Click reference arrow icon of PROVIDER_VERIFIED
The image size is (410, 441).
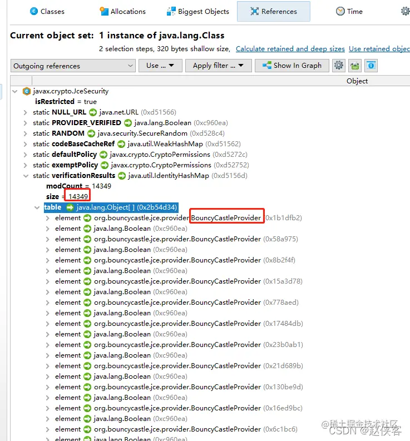pyautogui.click(x=128, y=123)
